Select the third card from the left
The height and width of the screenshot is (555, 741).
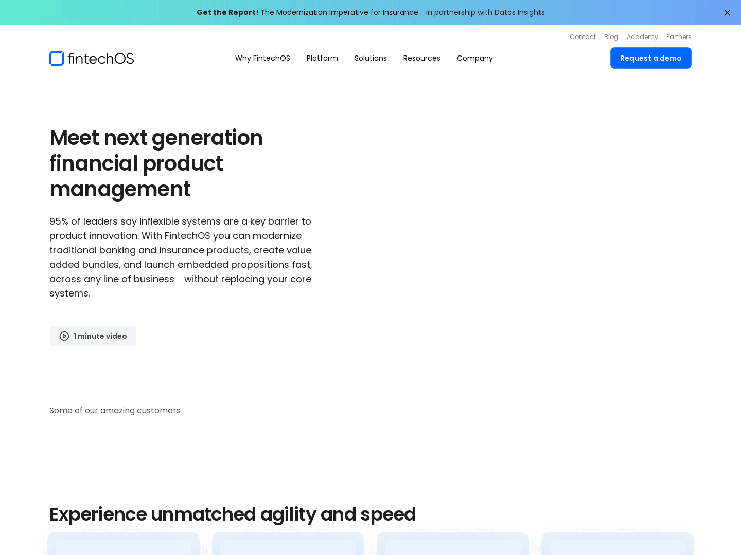(x=453, y=544)
